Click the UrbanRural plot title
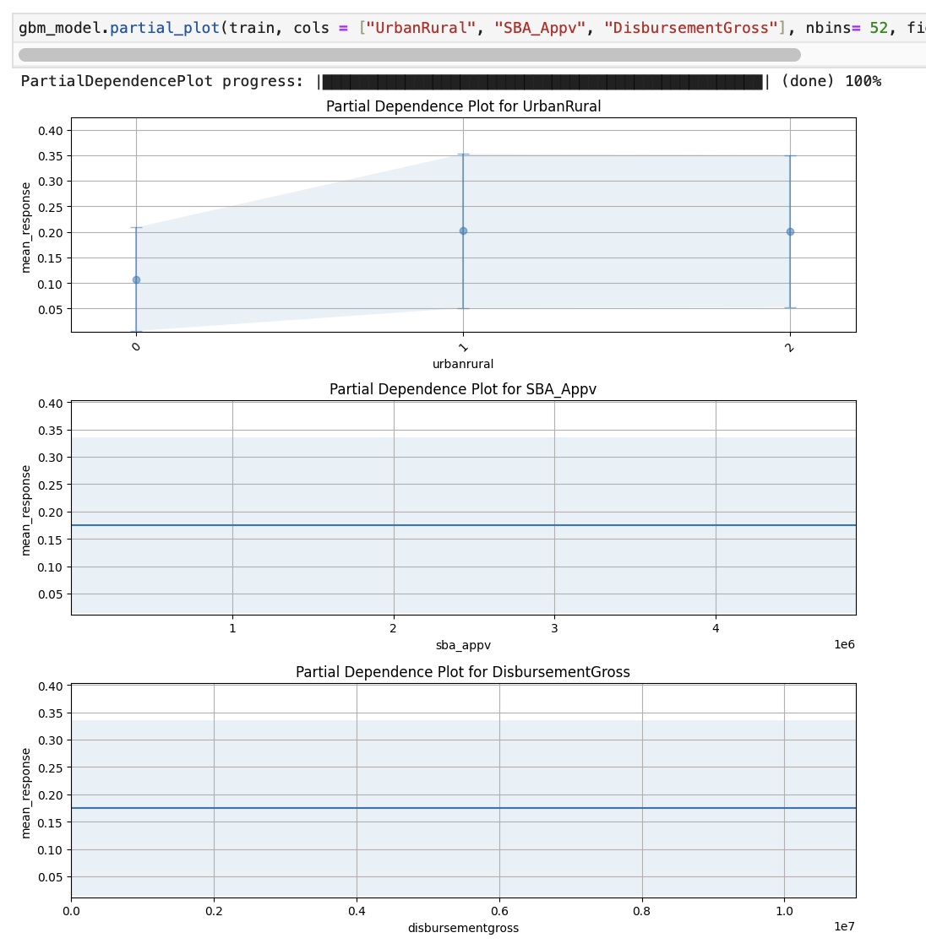926x949 pixels. click(463, 106)
